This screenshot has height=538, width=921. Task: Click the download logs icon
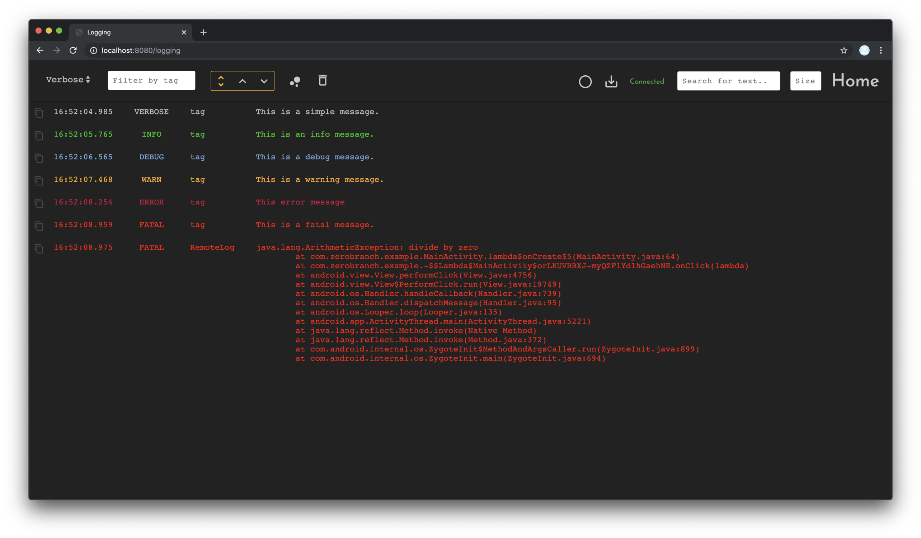(611, 81)
